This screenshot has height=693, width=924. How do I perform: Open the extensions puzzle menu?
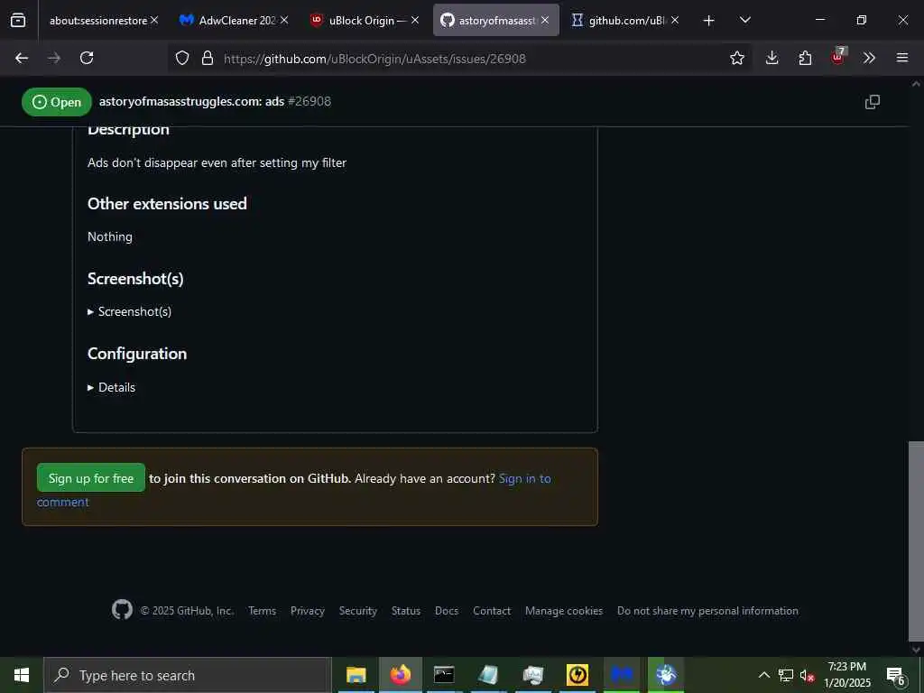pos(805,58)
